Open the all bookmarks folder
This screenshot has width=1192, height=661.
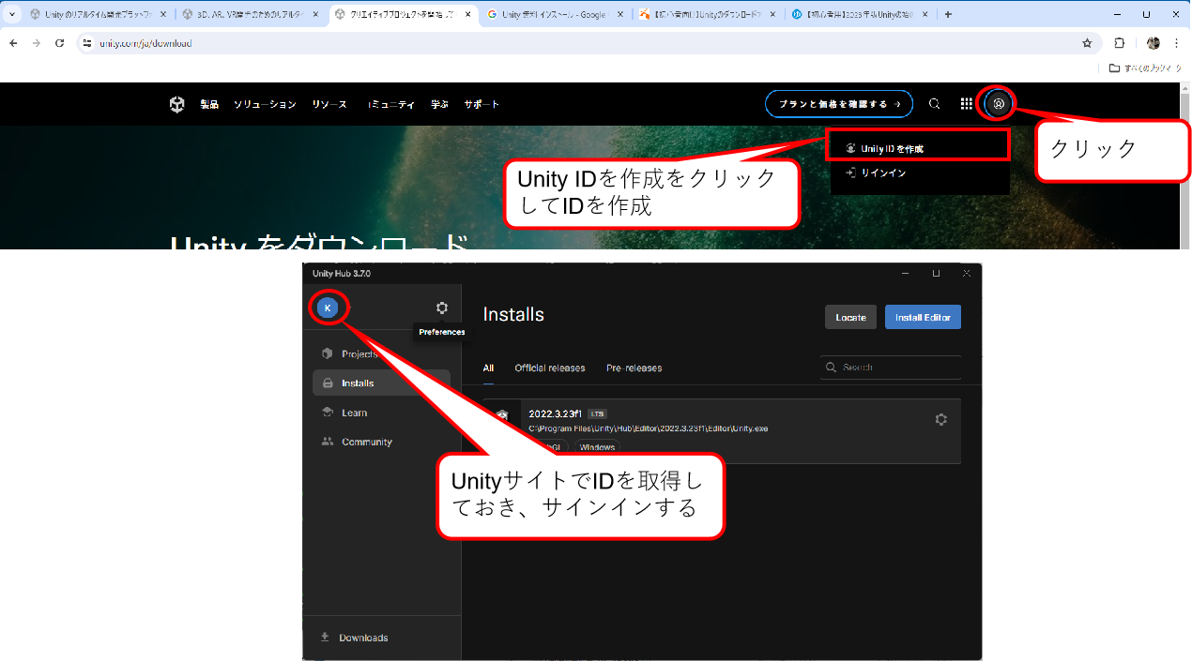point(1146,68)
